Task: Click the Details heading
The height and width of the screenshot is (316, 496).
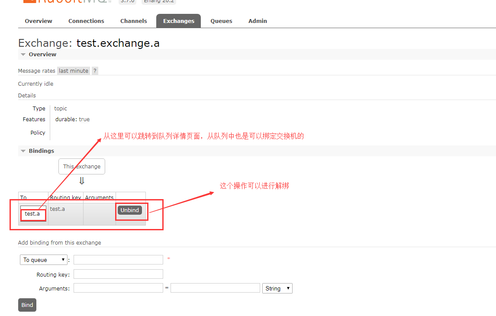Action: click(x=27, y=96)
